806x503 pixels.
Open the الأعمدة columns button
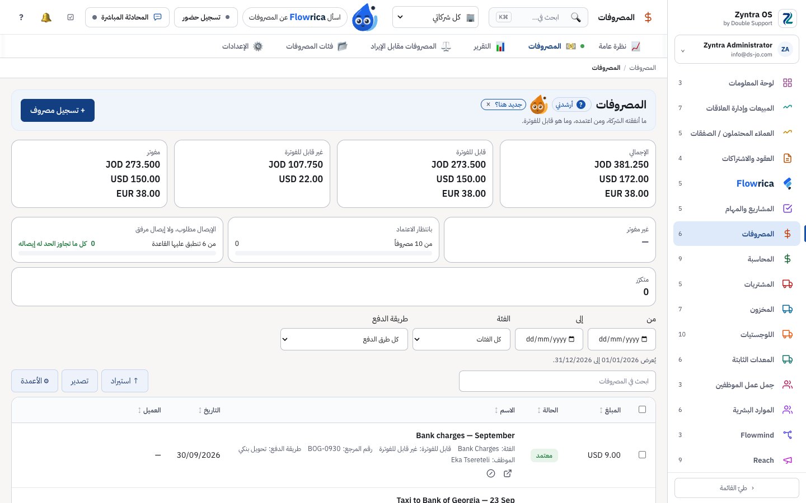coord(35,381)
